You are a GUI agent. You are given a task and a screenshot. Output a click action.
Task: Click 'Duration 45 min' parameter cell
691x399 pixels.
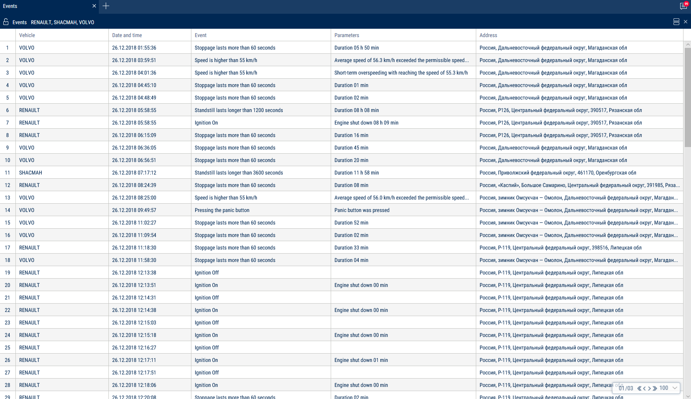[403, 147]
